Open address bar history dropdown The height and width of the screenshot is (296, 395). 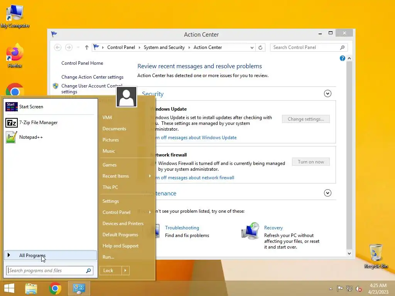pyautogui.click(x=252, y=47)
